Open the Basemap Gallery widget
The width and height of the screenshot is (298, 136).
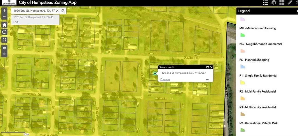282,3
